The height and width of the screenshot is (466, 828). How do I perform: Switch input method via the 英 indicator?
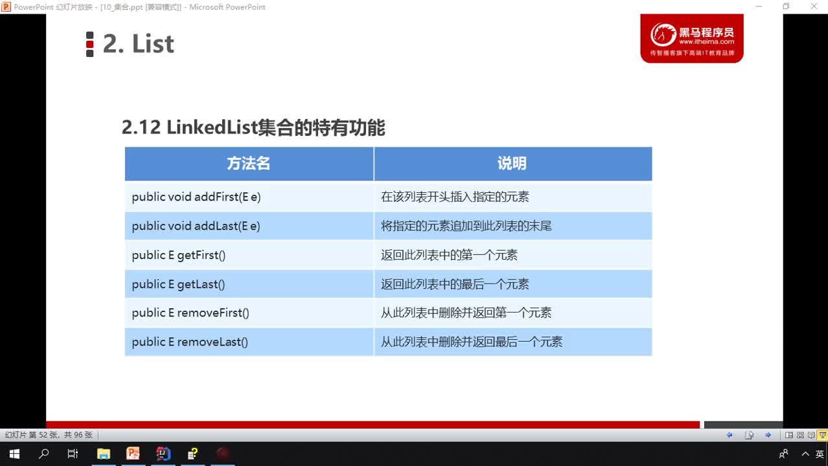[x=820, y=454]
